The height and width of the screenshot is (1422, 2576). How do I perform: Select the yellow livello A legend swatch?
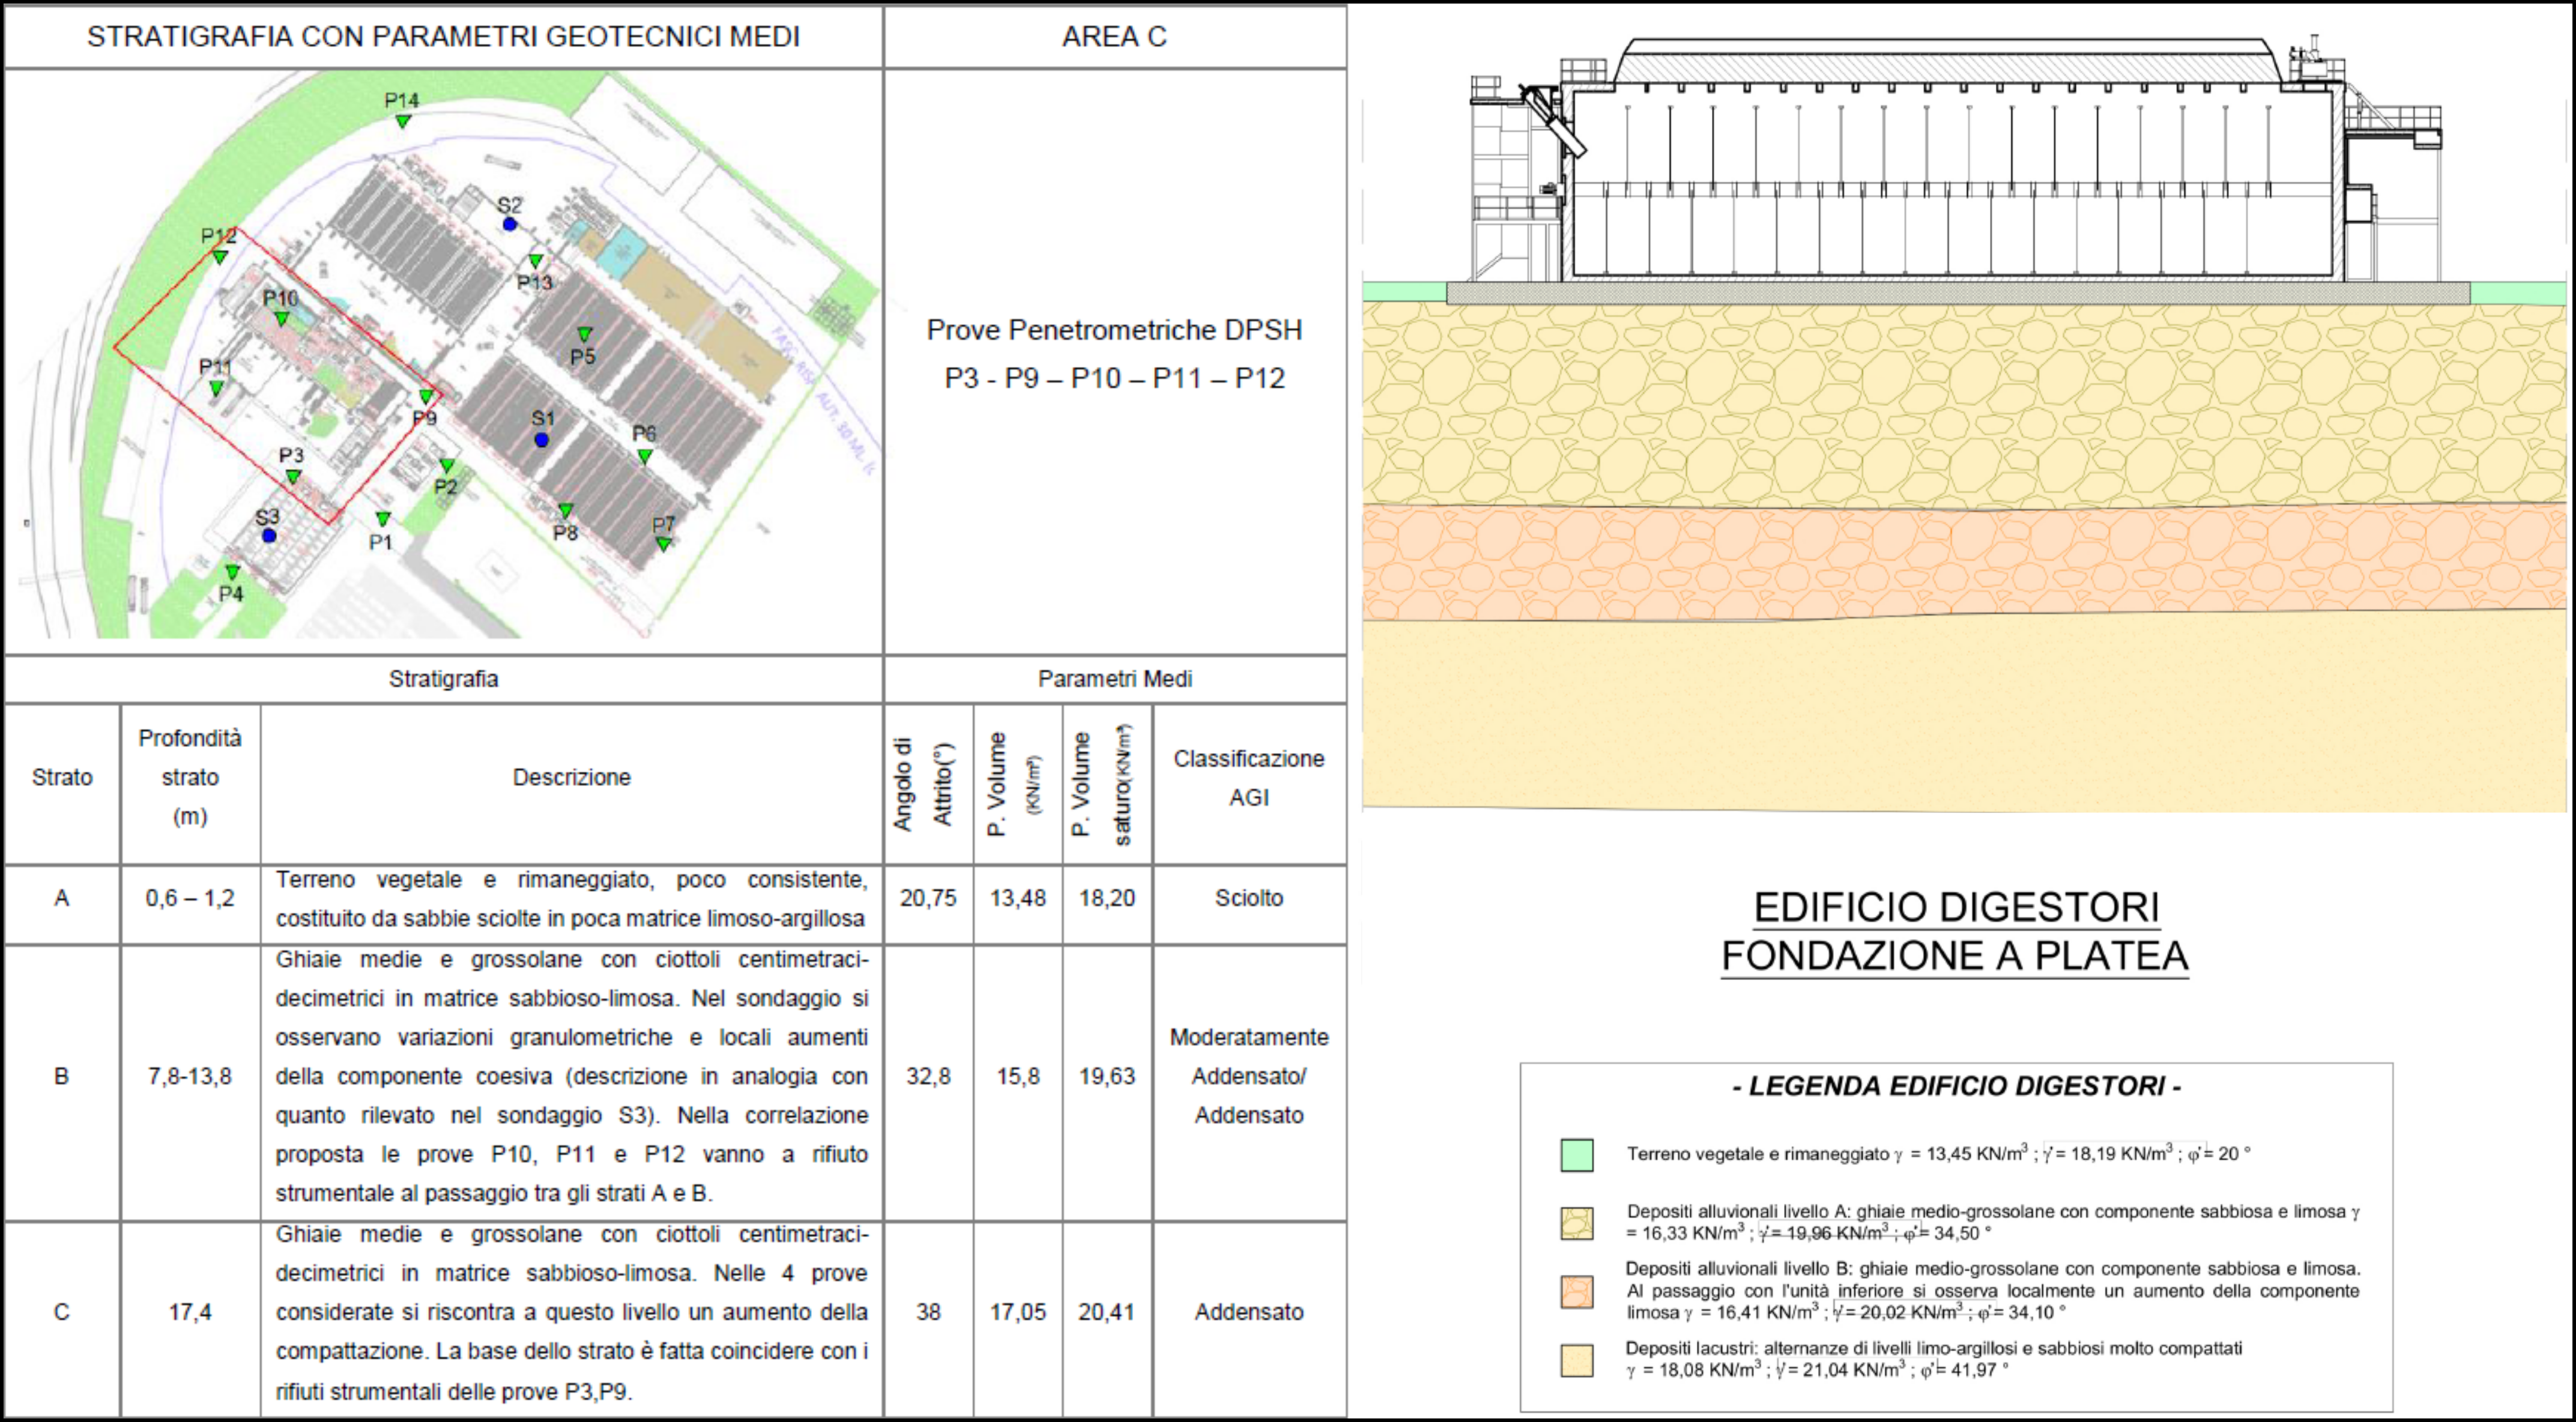(x=1577, y=1223)
